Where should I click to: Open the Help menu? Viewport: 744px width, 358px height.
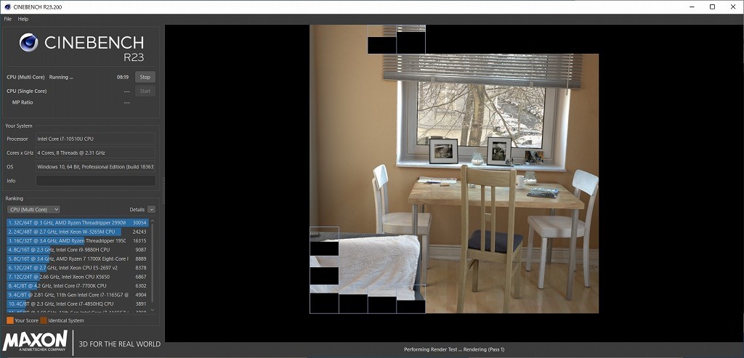point(23,19)
